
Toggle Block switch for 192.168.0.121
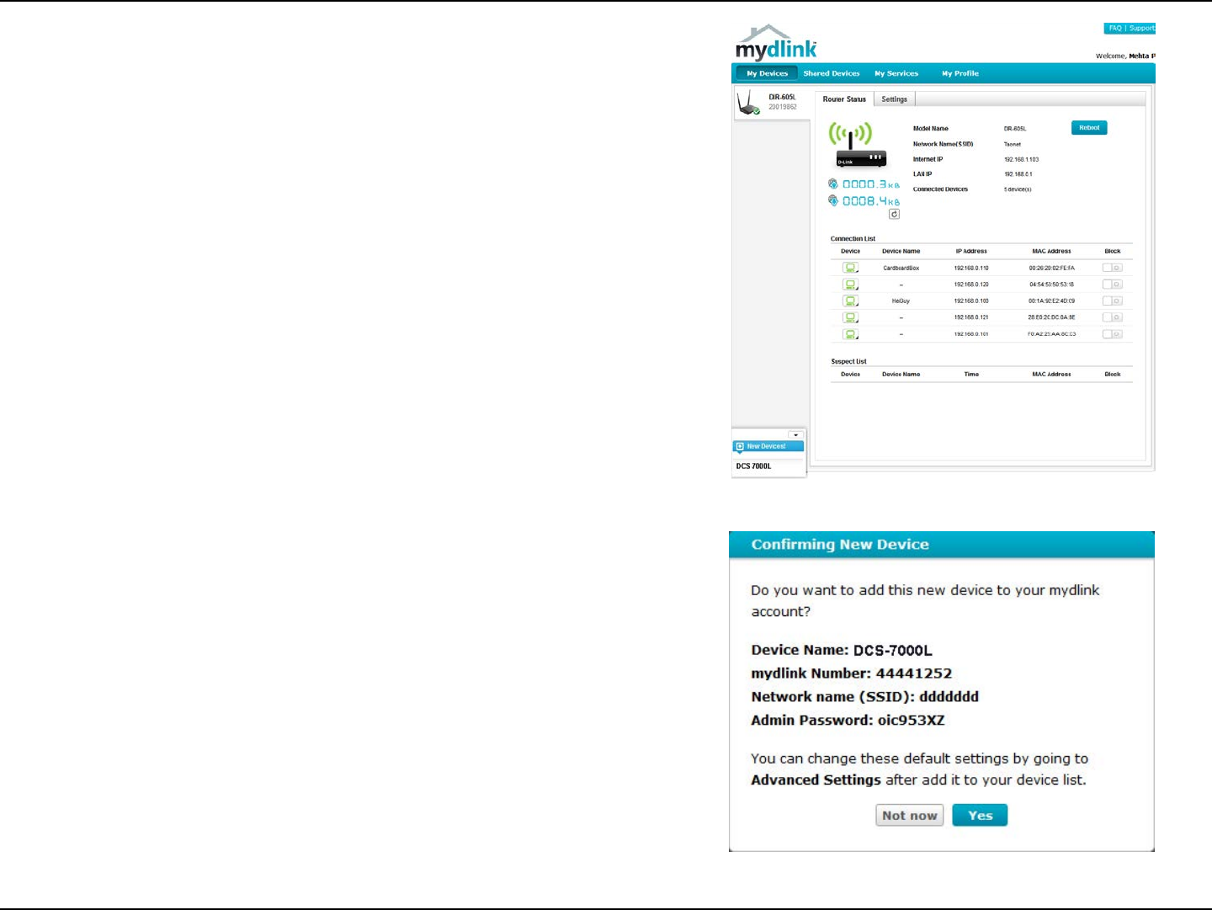[1112, 317]
